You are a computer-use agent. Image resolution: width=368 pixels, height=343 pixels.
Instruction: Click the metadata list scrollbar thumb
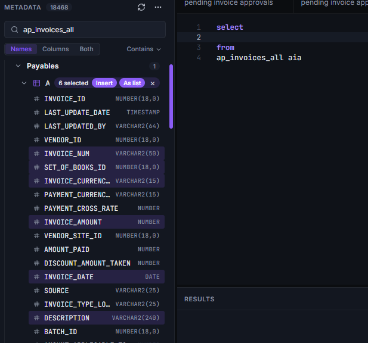(x=171, y=96)
